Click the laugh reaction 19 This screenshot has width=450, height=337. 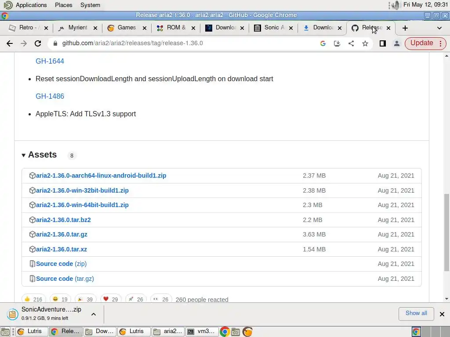(x=60, y=299)
